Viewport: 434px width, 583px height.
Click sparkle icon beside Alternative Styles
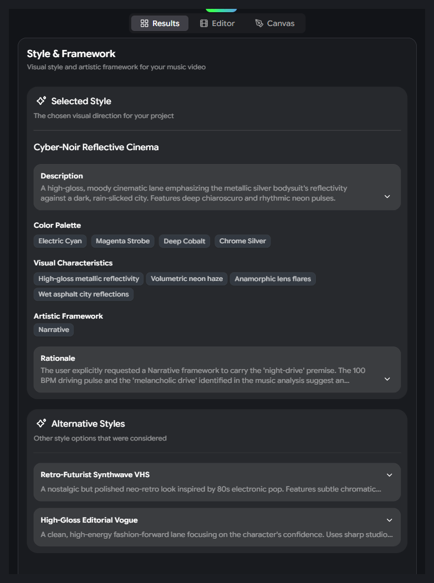pos(41,423)
